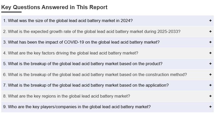The width and height of the screenshot is (215, 113).
Task: Expand the expected growth rate 2025-2033 question
Action: pyautogui.click(x=92, y=32)
